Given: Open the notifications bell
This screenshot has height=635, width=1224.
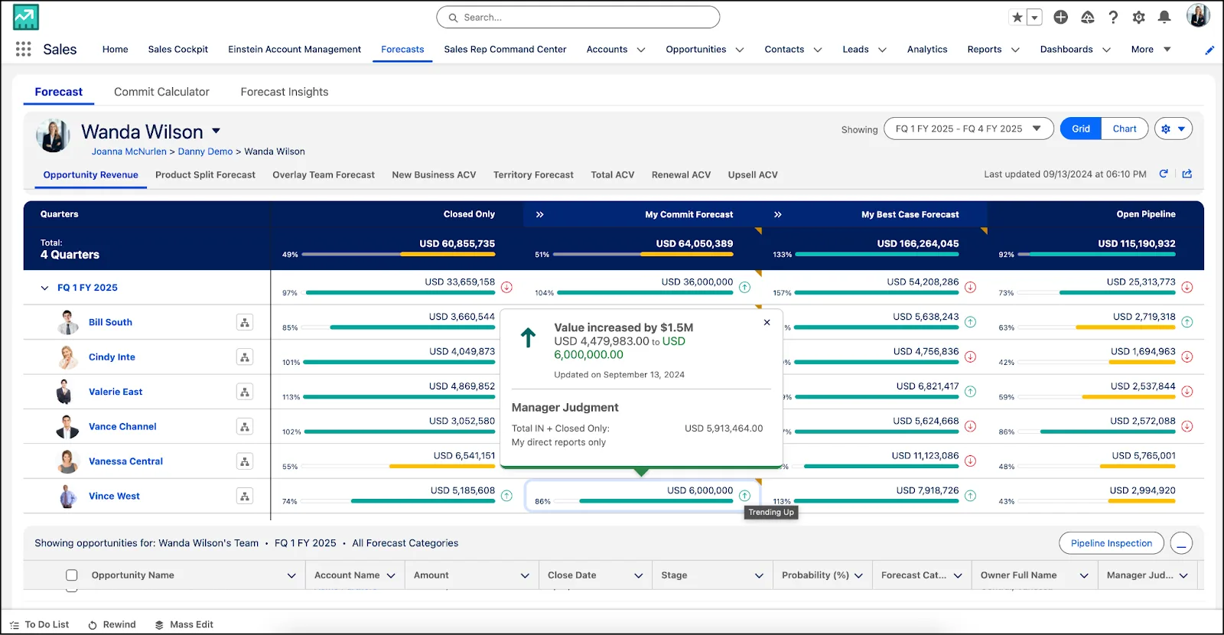Looking at the screenshot, I should [x=1164, y=18].
